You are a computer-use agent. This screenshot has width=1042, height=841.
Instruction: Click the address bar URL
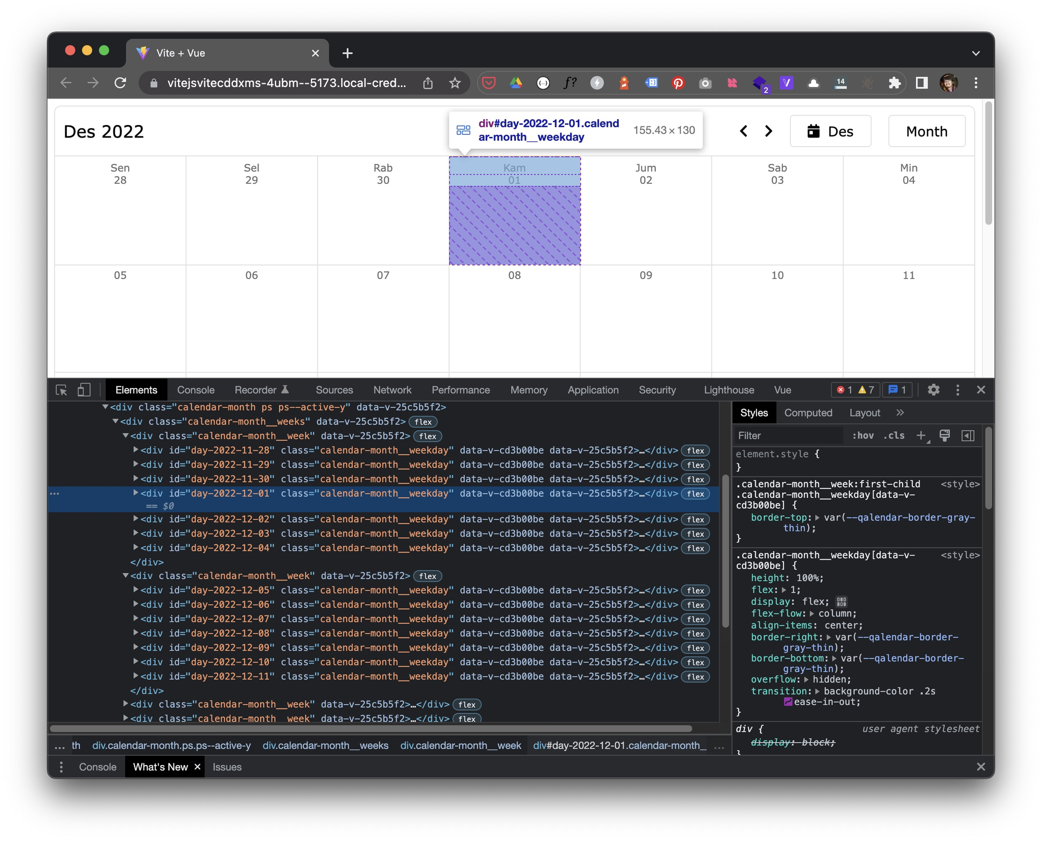pyautogui.click(x=287, y=83)
